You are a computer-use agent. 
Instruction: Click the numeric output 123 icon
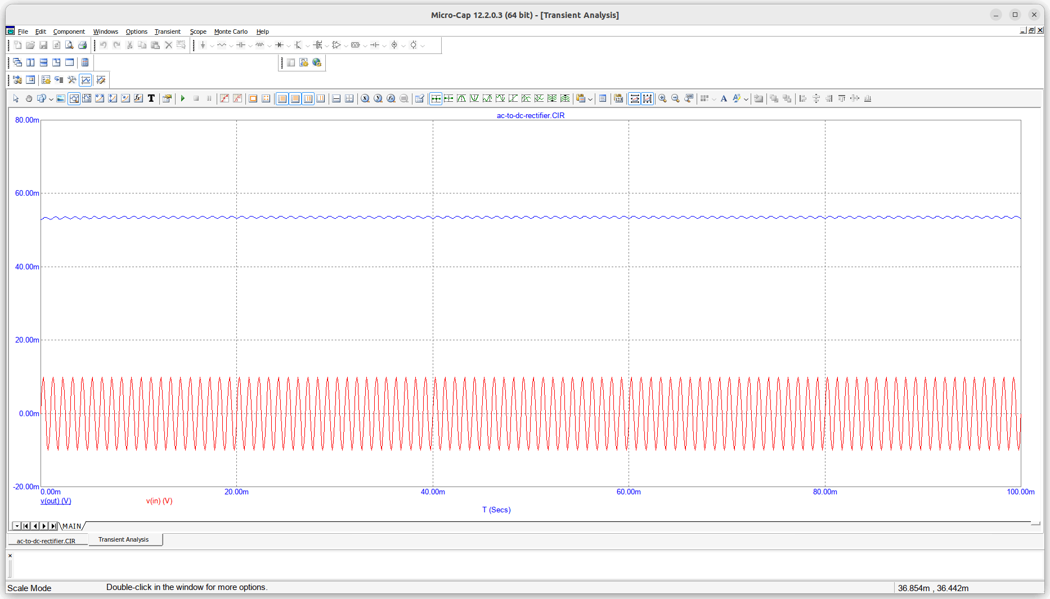tap(618, 98)
